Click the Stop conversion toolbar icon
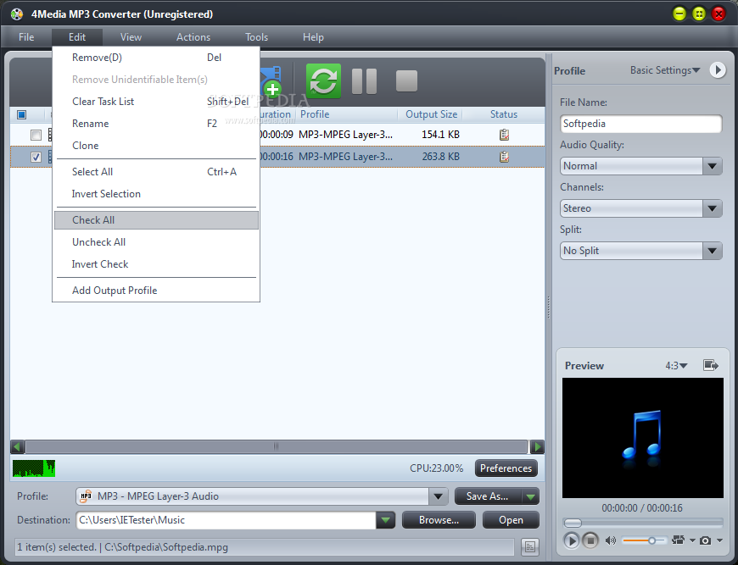The width and height of the screenshot is (738, 565). click(406, 80)
